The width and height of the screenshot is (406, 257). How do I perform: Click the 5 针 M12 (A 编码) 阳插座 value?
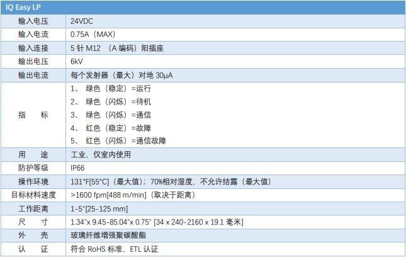tap(117, 48)
